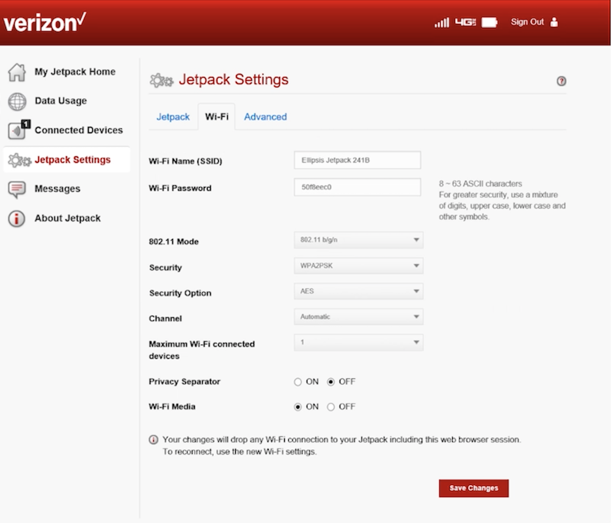Set Wi-Fi Media to OFF
The height and width of the screenshot is (523, 611).
coord(331,407)
